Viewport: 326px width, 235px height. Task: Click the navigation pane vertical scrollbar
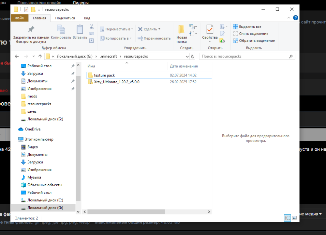tap(78, 138)
